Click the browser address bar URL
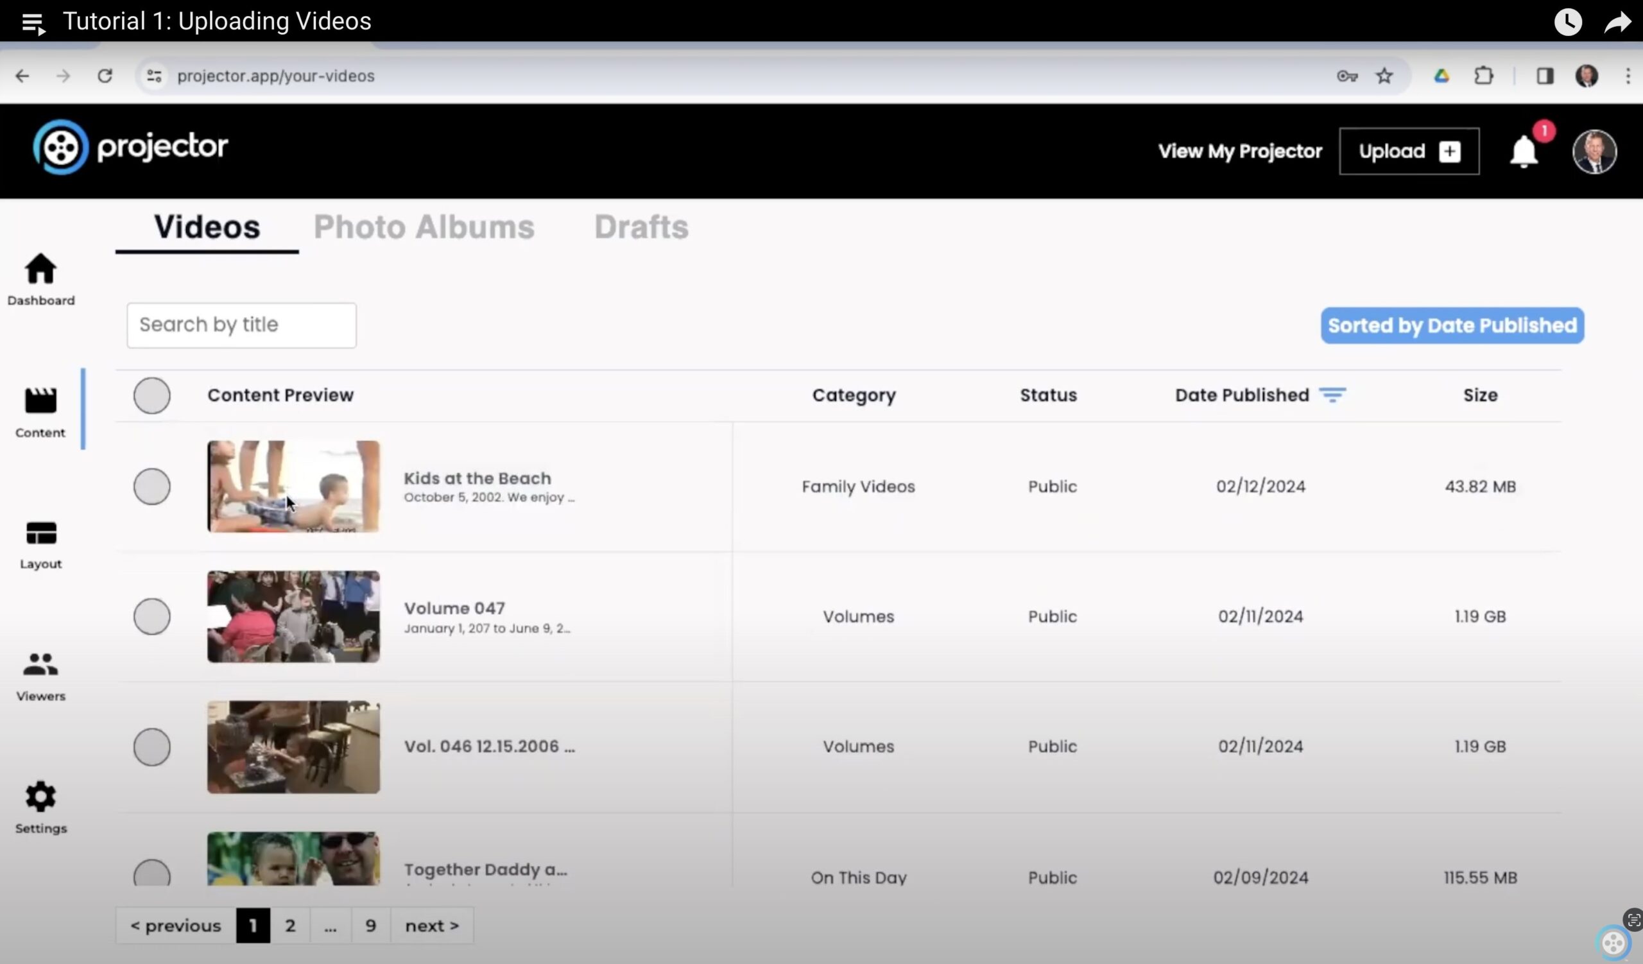This screenshot has width=1643, height=964. point(276,76)
